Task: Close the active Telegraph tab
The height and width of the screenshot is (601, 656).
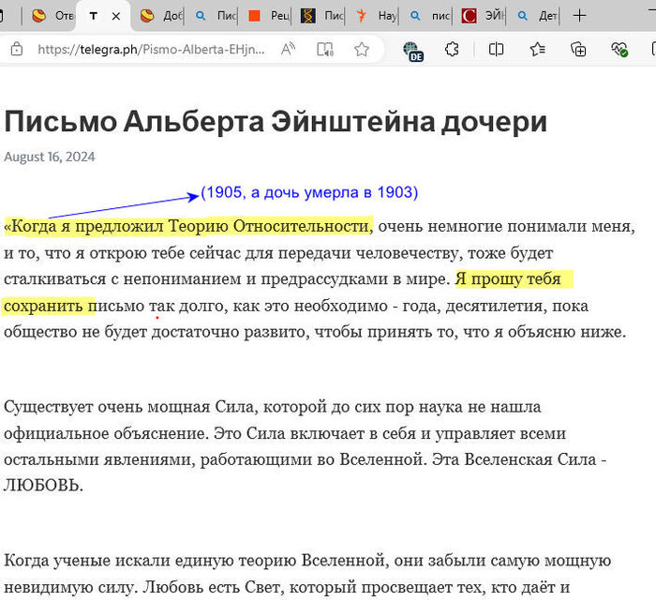Action: tap(116, 16)
